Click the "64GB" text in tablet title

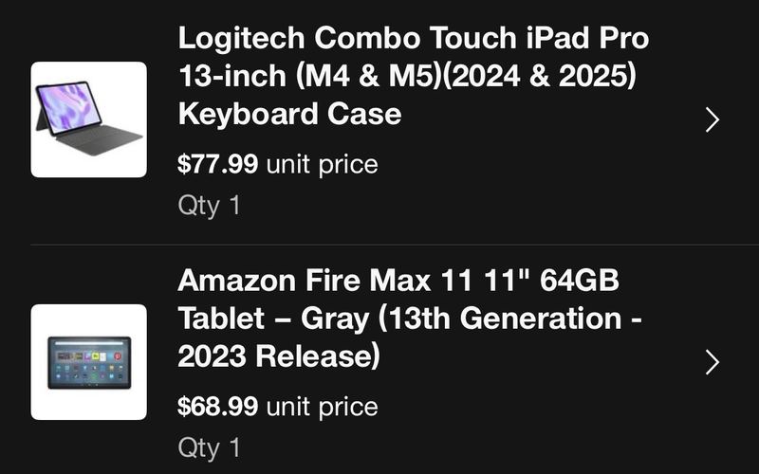[x=579, y=280]
